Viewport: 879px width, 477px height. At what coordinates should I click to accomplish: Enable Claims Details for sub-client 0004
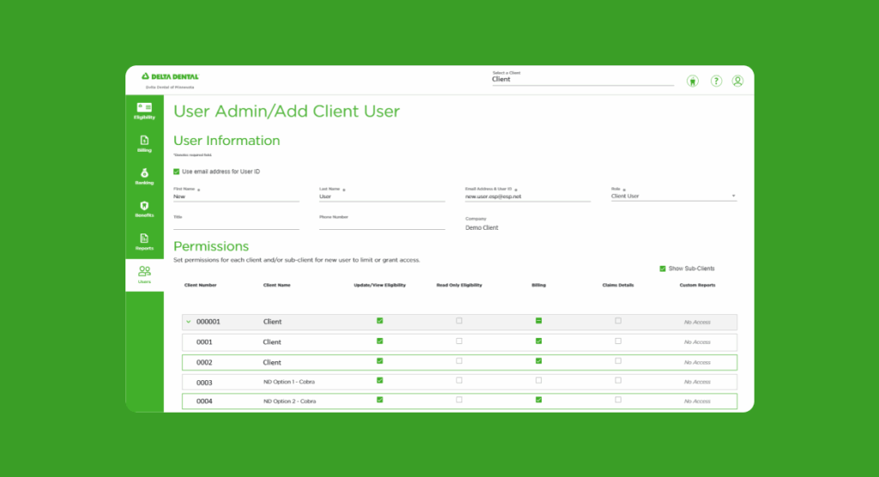tap(618, 400)
